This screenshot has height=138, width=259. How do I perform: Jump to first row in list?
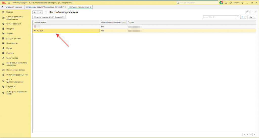244,134
